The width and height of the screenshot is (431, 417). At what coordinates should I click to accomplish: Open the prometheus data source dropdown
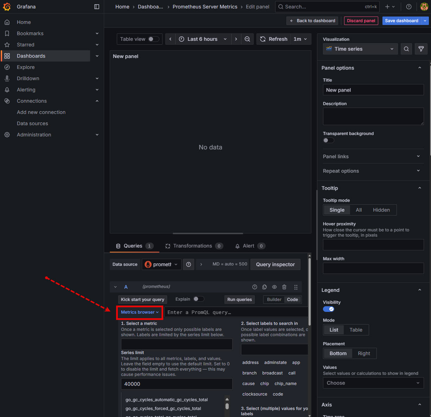tap(161, 264)
